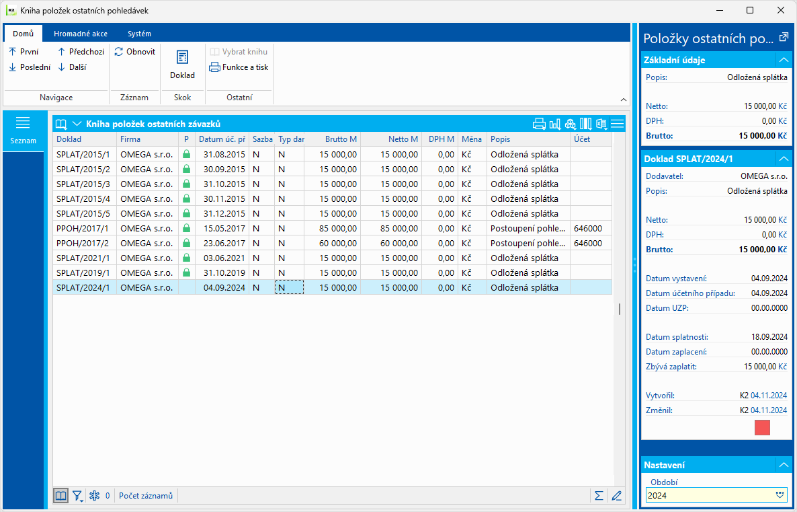
Task: Open the Systém ribbon tab
Action: 139,34
